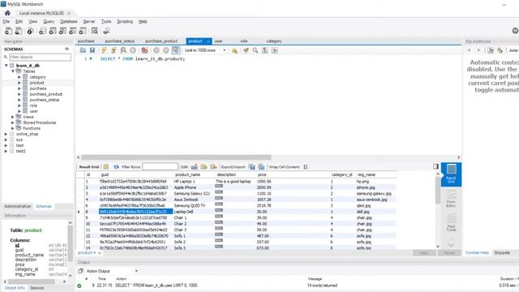This screenshot has height=292, width=519.
Task: Toggle word wrap in editor icon
Action: point(274,50)
